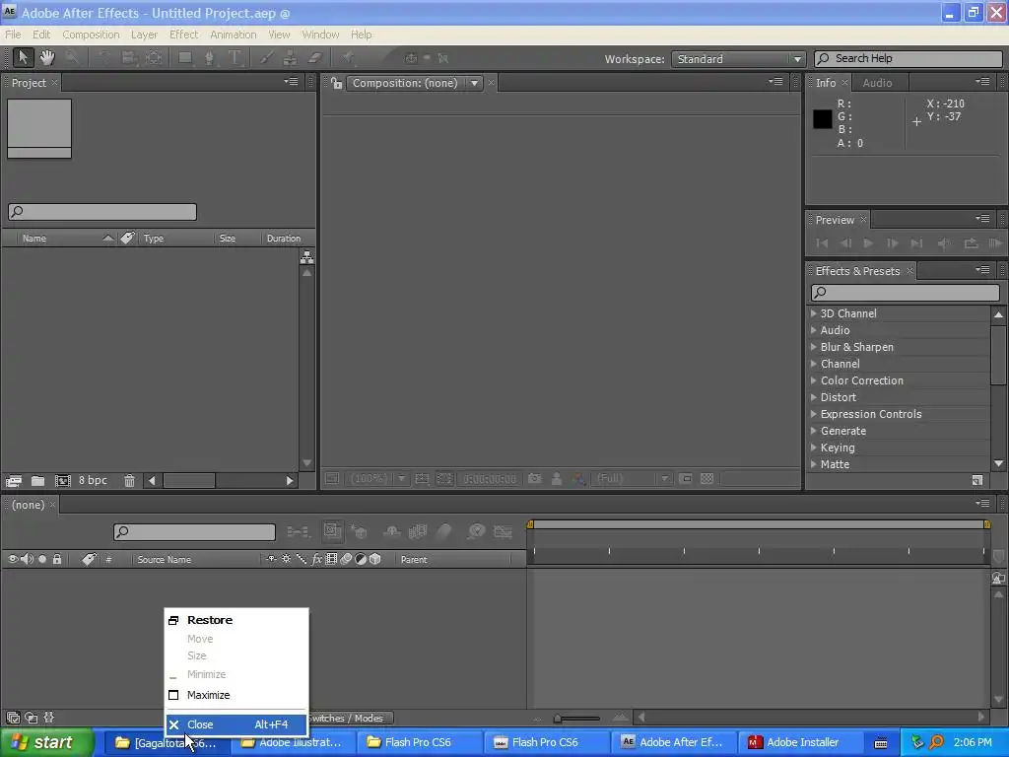This screenshot has width=1009, height=757.
Task: Select the Clone Stamp tool
Action: tap(291, 58)
